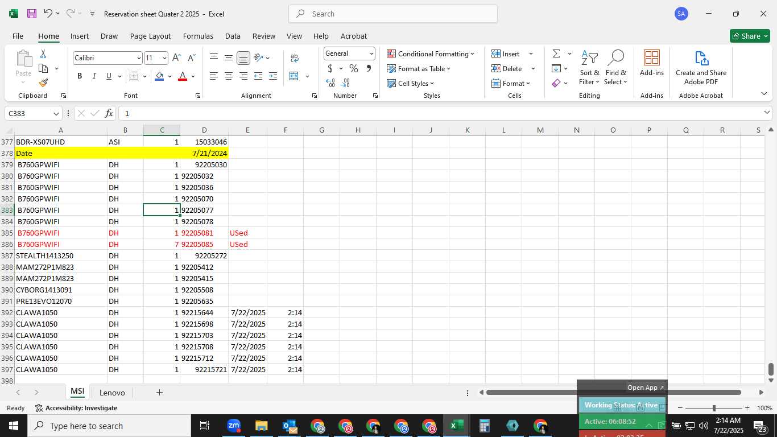Click the Cut scissors icon
777x437 pixels.
tap(43, 53)
